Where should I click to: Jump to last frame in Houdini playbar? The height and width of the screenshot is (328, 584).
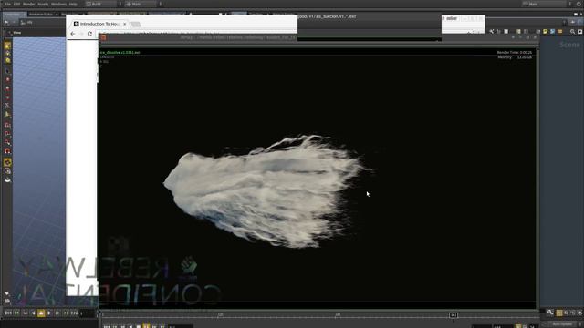coord(74,313)
